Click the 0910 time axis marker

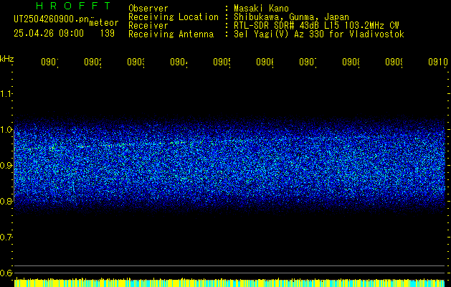(438, 62)
